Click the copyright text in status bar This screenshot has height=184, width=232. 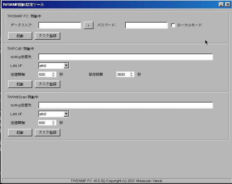[116, 181]
